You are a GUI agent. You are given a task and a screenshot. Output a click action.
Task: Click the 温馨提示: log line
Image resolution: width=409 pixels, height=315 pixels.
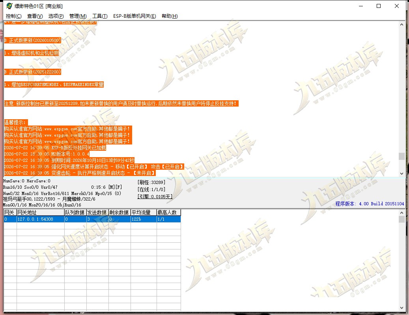pyautogui.click(x=16, y=122)
